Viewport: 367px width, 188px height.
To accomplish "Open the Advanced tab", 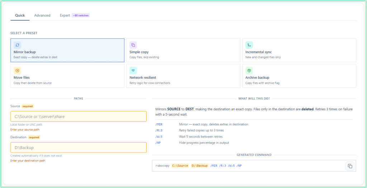I will (42, 15).
